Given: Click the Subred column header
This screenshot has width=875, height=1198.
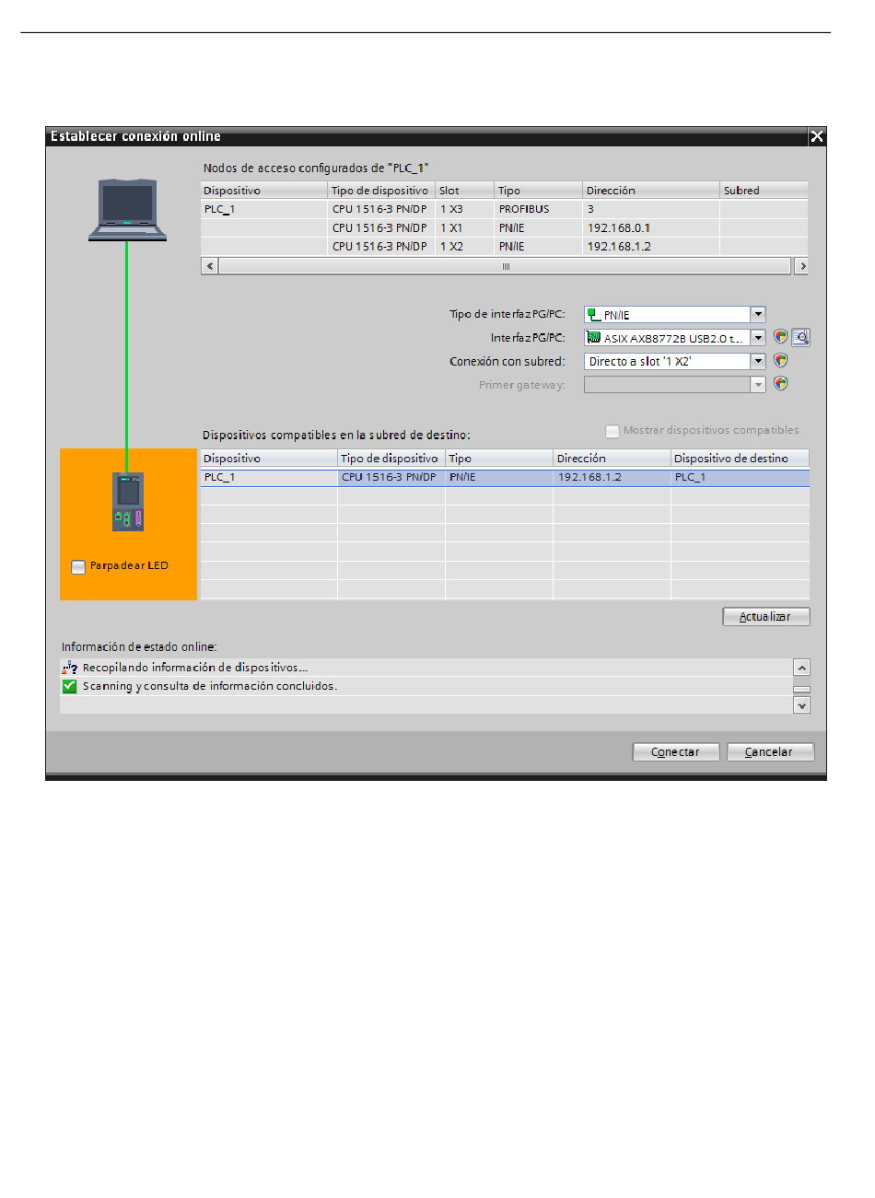Looking at the screenshot, I should tap(764, 191).
